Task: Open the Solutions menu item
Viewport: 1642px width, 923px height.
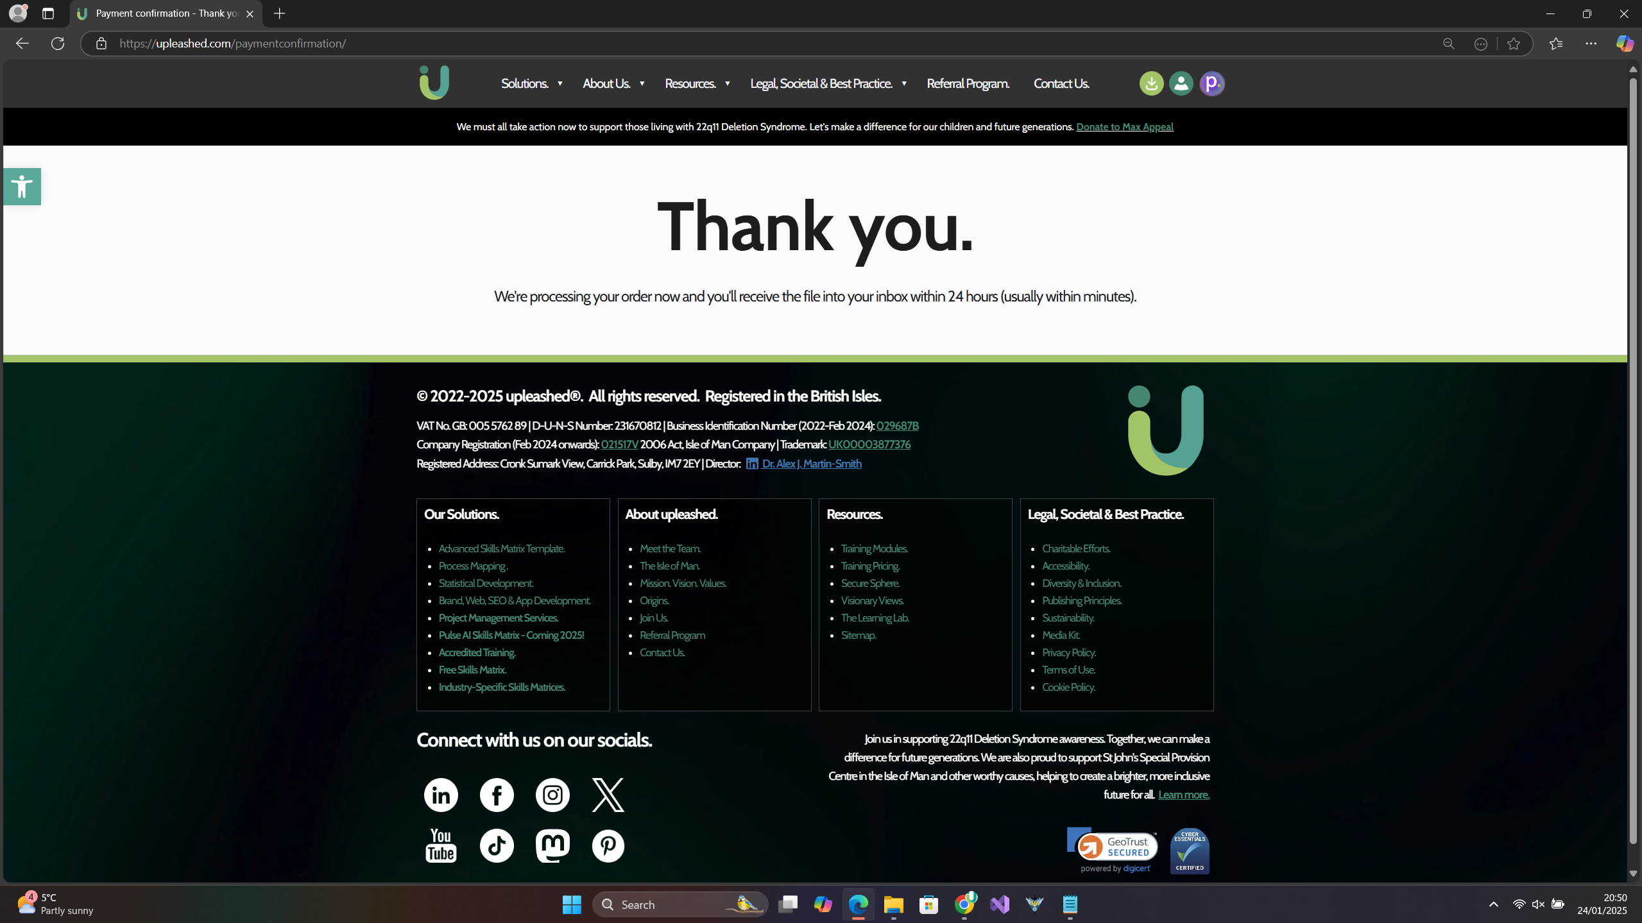Action: [525, 83]
